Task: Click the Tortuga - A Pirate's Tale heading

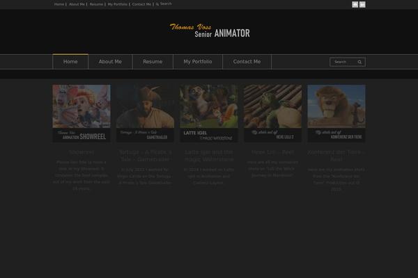Action: 145,156
